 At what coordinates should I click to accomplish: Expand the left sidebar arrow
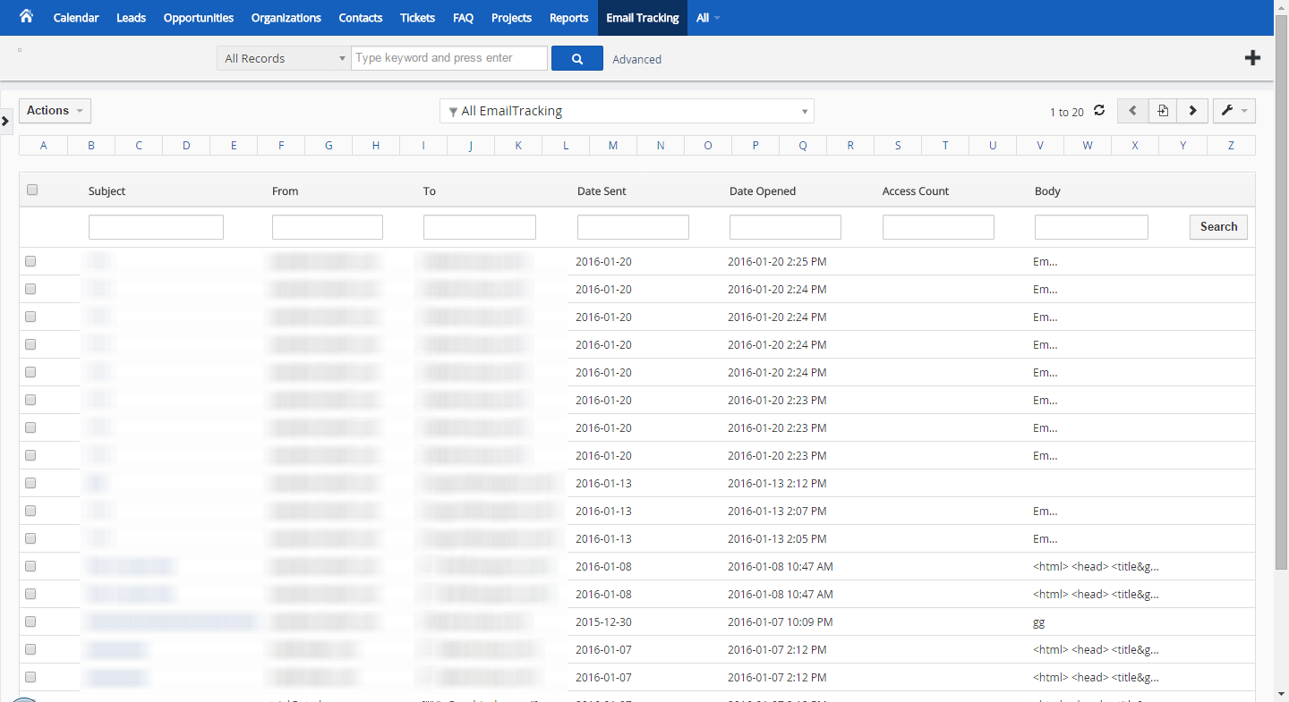pos(5,120)
